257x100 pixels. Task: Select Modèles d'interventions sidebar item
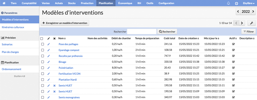[20, 19]
